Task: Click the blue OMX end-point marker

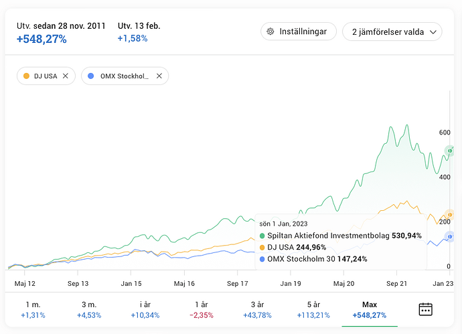Action: 450,236
